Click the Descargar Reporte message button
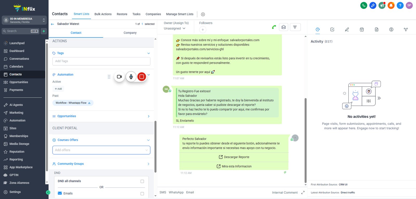This screenshot has width=416, height=199. click(x=234, y=157)
